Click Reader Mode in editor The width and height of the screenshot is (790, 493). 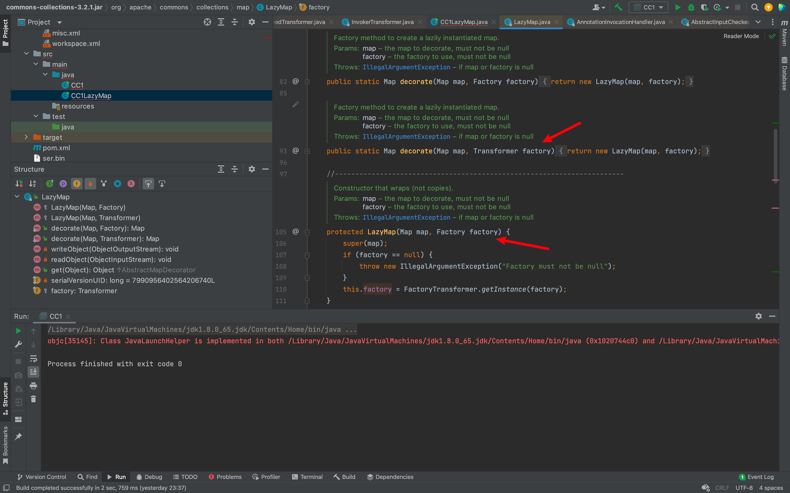click(x=741, y=36)
